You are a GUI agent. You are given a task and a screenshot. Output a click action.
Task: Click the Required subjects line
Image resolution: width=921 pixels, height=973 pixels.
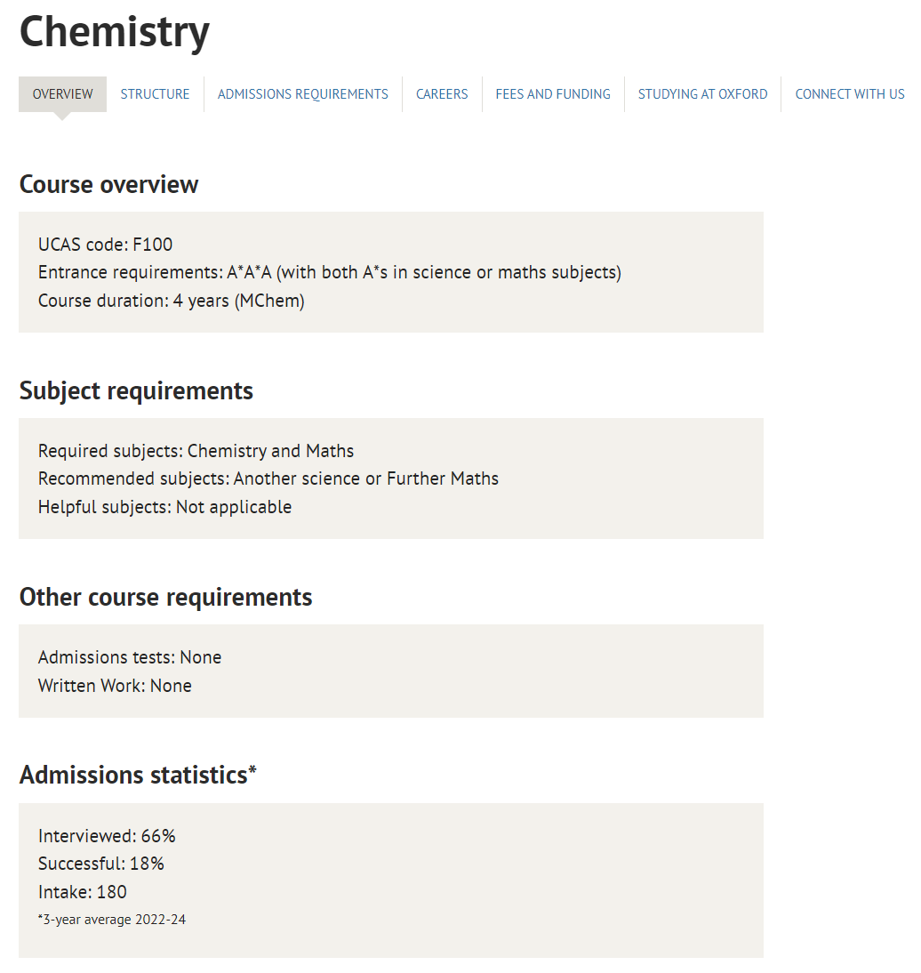(x=196, y=451)
